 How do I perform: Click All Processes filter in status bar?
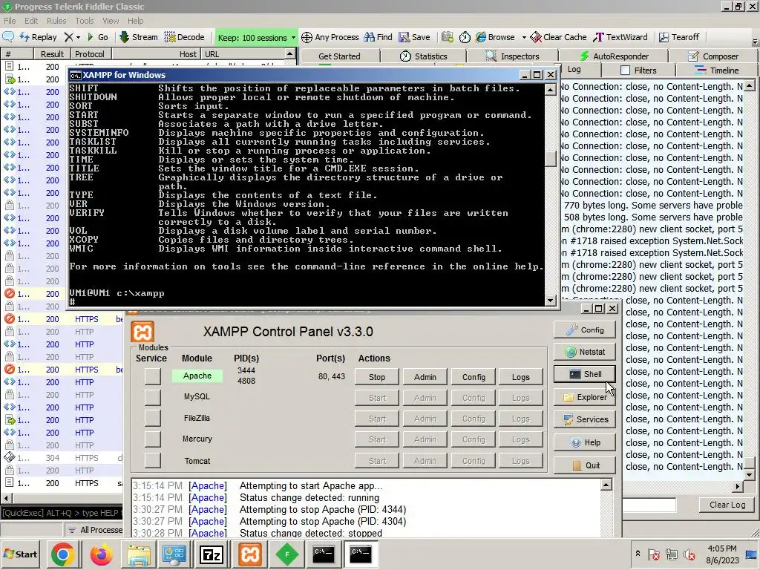click(x=95, y=530)
